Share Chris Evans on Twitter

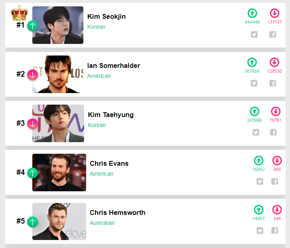(260, 181)
